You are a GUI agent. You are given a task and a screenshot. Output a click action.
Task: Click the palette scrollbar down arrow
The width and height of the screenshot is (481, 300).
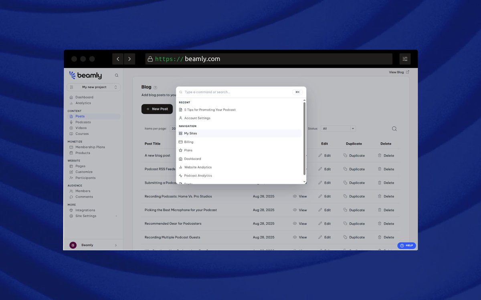[304, 182]
